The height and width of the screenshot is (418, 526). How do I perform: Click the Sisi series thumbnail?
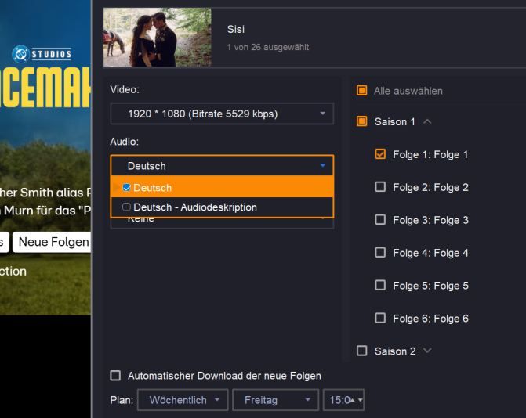click(x=157, y=38)
